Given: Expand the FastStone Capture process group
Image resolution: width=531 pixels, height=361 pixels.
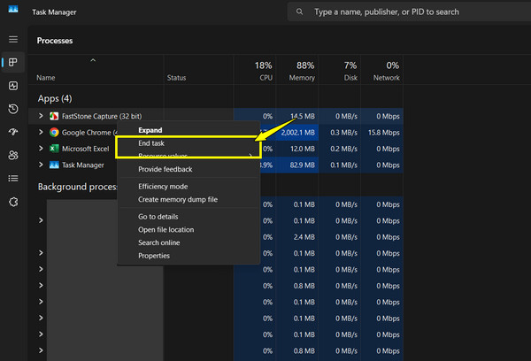Looking at the screenshot, I should (x=41, y=116).
